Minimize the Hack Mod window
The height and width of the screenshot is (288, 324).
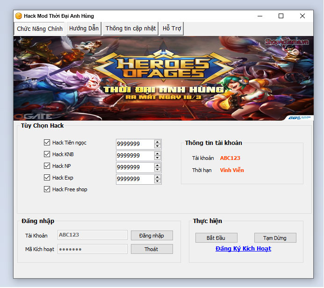pyautogui.click(x=260, y=16)
